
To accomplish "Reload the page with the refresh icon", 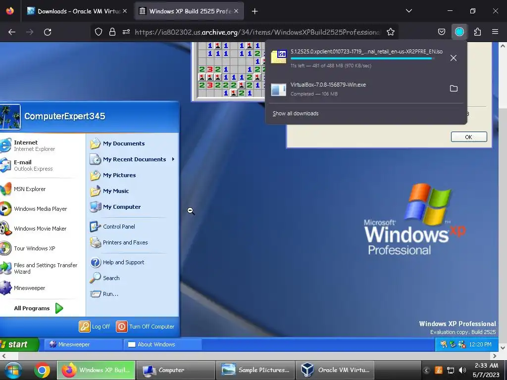I will pyautogui.click(x=48, y=32).
